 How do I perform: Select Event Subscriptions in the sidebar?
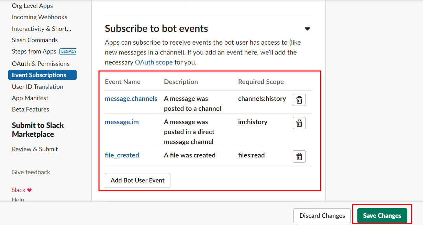(39, 75)
